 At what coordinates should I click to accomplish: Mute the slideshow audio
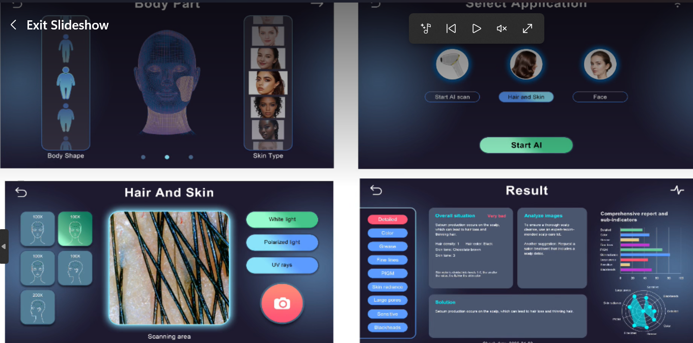pos(502,28)
